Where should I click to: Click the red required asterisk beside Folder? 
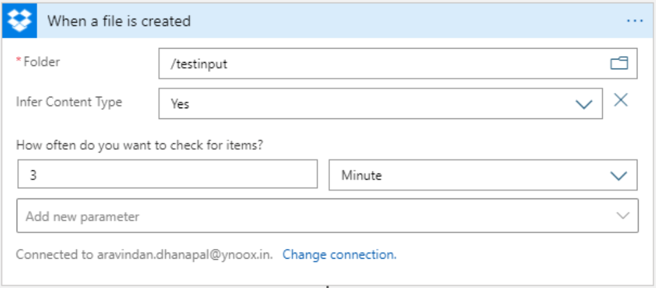(19, 60)
